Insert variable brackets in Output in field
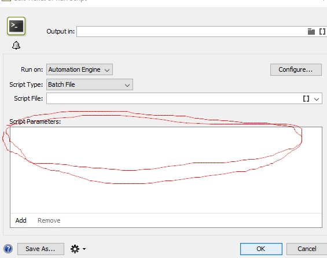The width and height of the screenshot is (327, 258). point(322,31)
